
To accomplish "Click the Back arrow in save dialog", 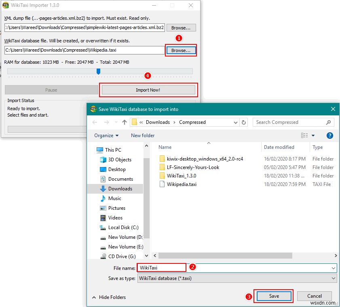I will coord(95,122).
